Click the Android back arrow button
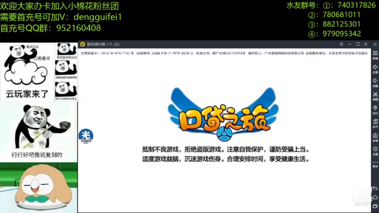Viewport: 379px width, 213px height. 375,188
